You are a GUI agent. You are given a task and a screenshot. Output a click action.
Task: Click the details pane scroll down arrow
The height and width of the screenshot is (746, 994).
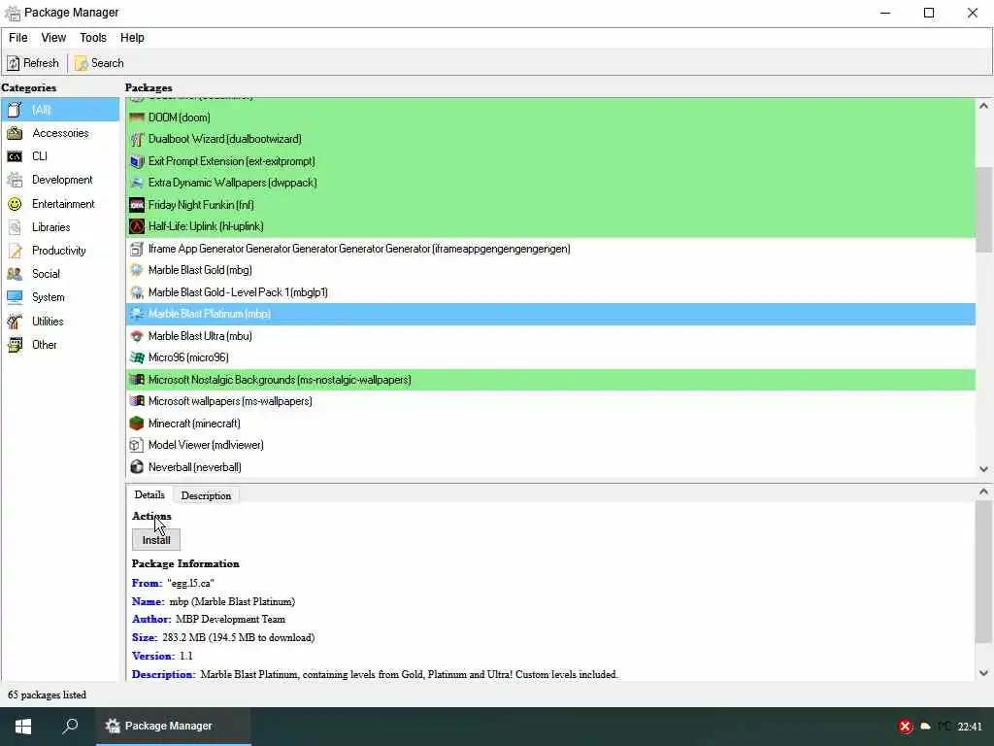coord(983,673)
